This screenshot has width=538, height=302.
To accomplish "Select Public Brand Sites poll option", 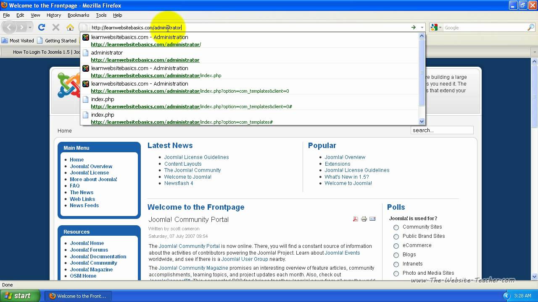I will click(x=396, y=237).
